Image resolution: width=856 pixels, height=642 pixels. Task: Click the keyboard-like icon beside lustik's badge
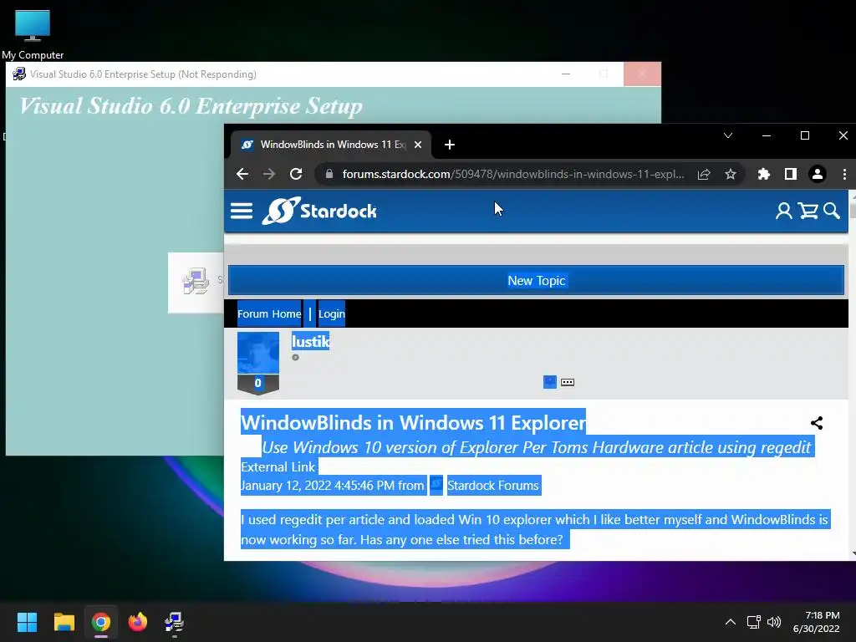pyautogui.click(x=568, y=382)
